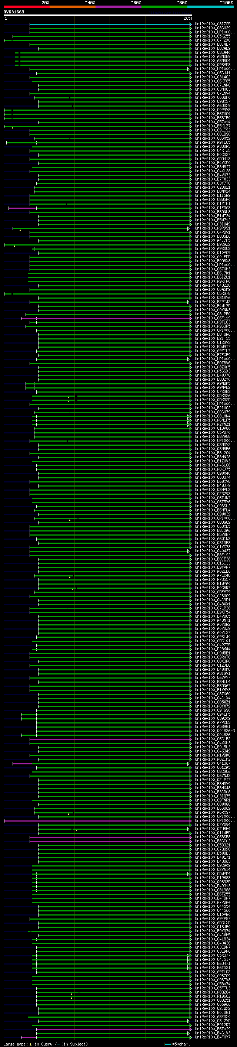Select the label UniRef100_Q31402
The width and height of the screenshot is (237, 1047).
[x=213, y=77]
